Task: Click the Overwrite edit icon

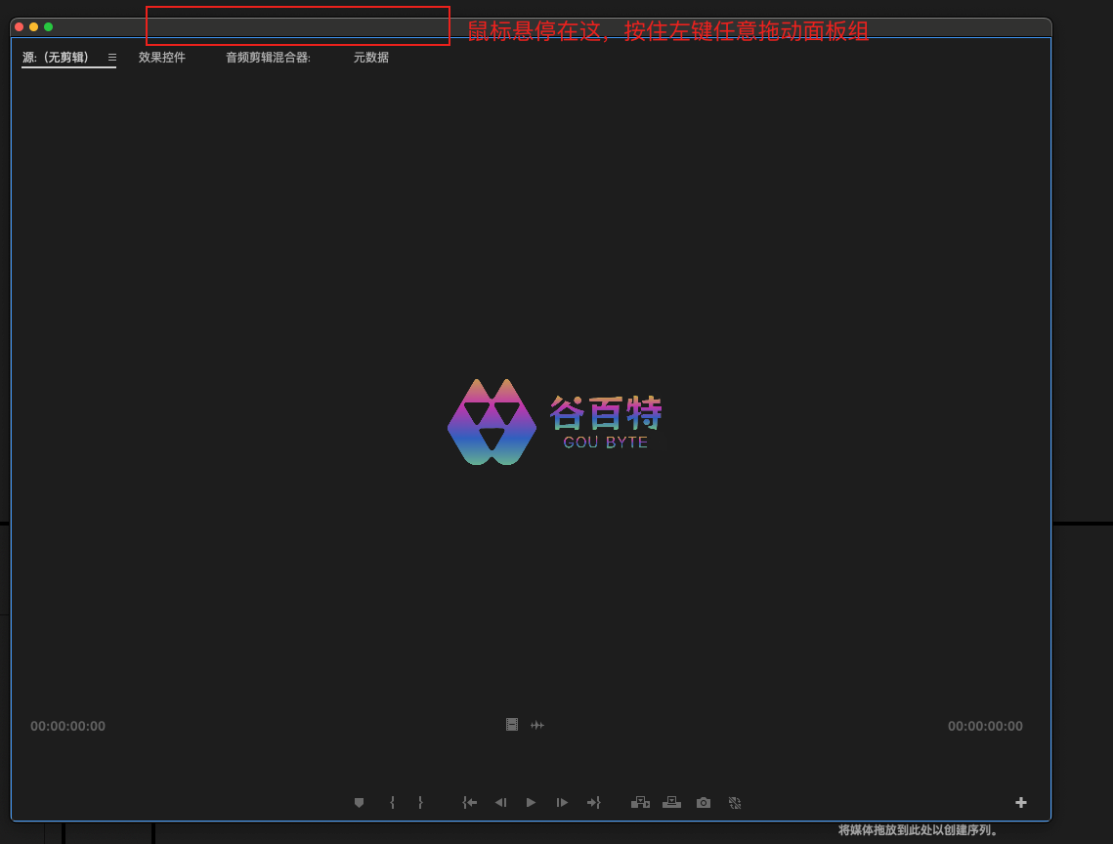Action: (671, 803)
